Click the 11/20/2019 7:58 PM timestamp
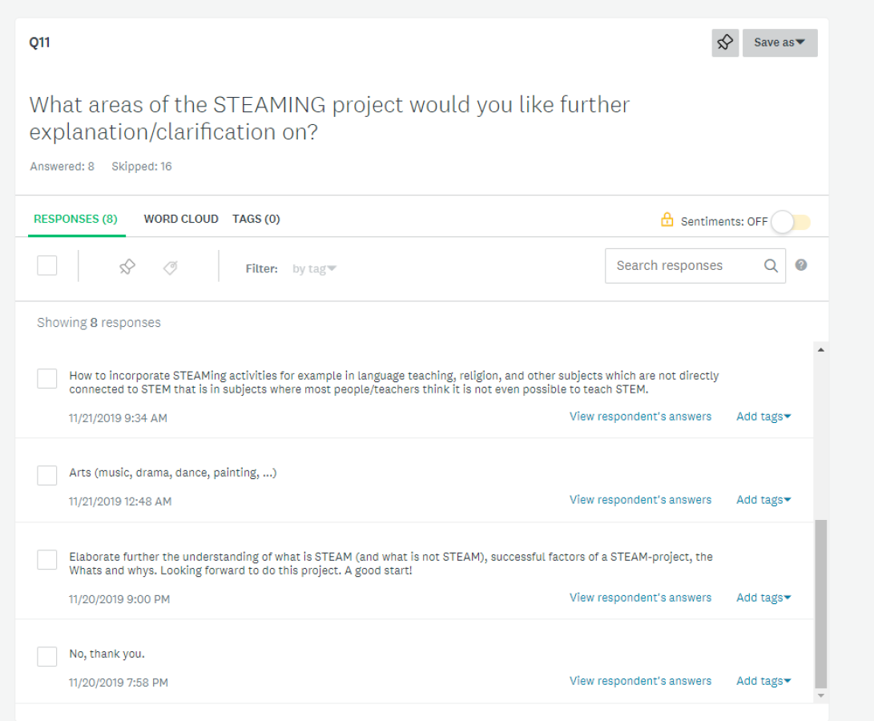 coord(119,683)
